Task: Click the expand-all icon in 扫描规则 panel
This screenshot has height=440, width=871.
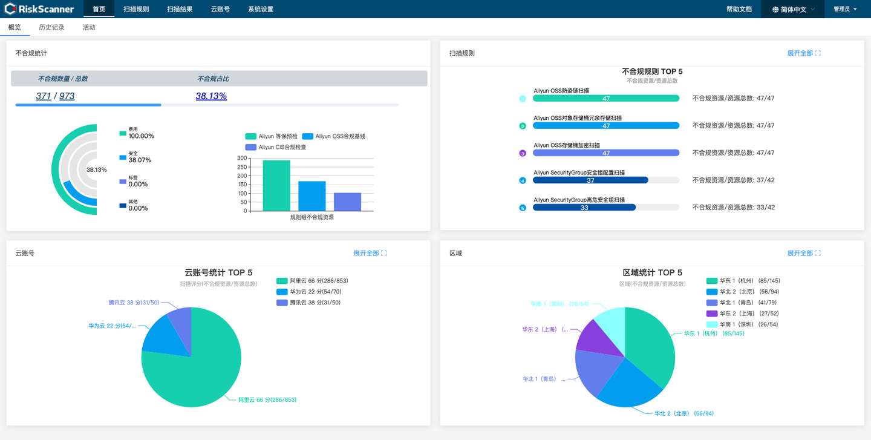Action: click(818, 53)
